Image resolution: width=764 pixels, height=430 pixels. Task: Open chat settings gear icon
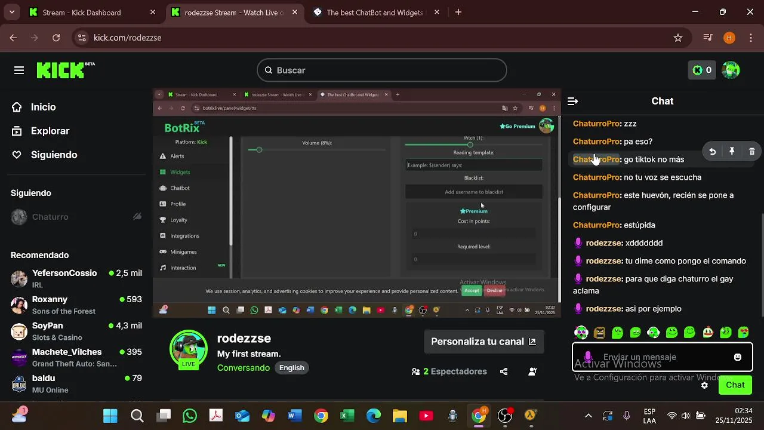click(704, 385)
